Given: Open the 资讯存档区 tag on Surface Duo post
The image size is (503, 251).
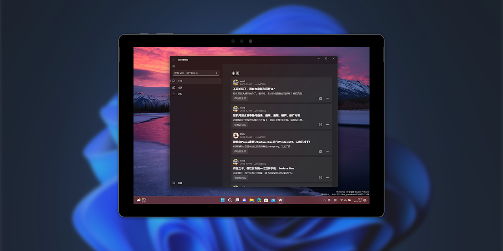Looking at the screenshot, I should 239,178.
